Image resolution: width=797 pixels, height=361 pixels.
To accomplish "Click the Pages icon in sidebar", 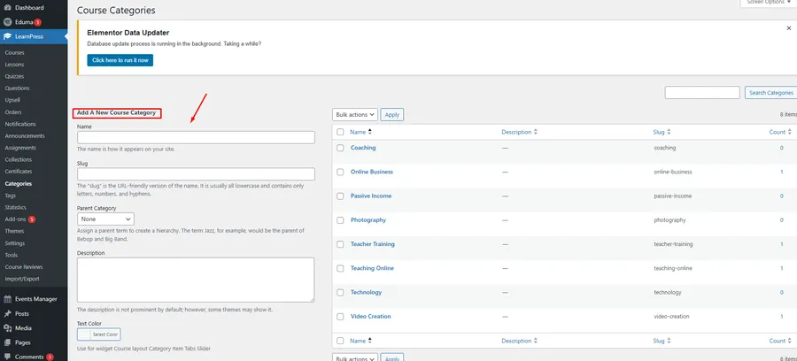I will (8, 342).
